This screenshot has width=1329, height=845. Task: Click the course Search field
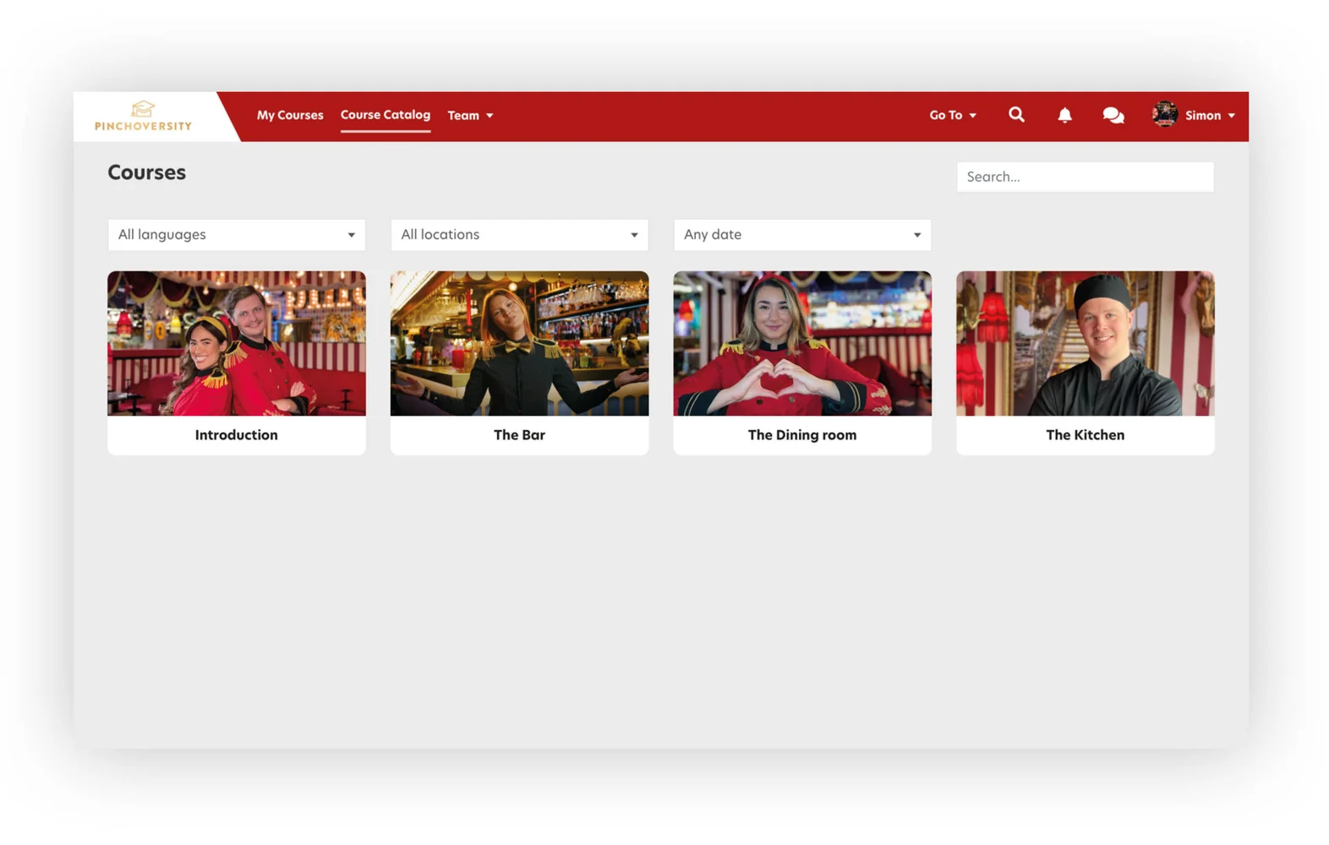click(x=1085, y=177)
